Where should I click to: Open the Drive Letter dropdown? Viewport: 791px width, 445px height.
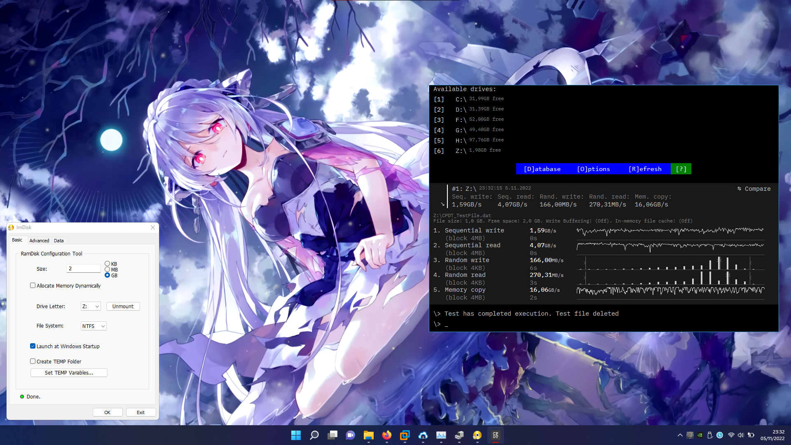pos(91,307)
